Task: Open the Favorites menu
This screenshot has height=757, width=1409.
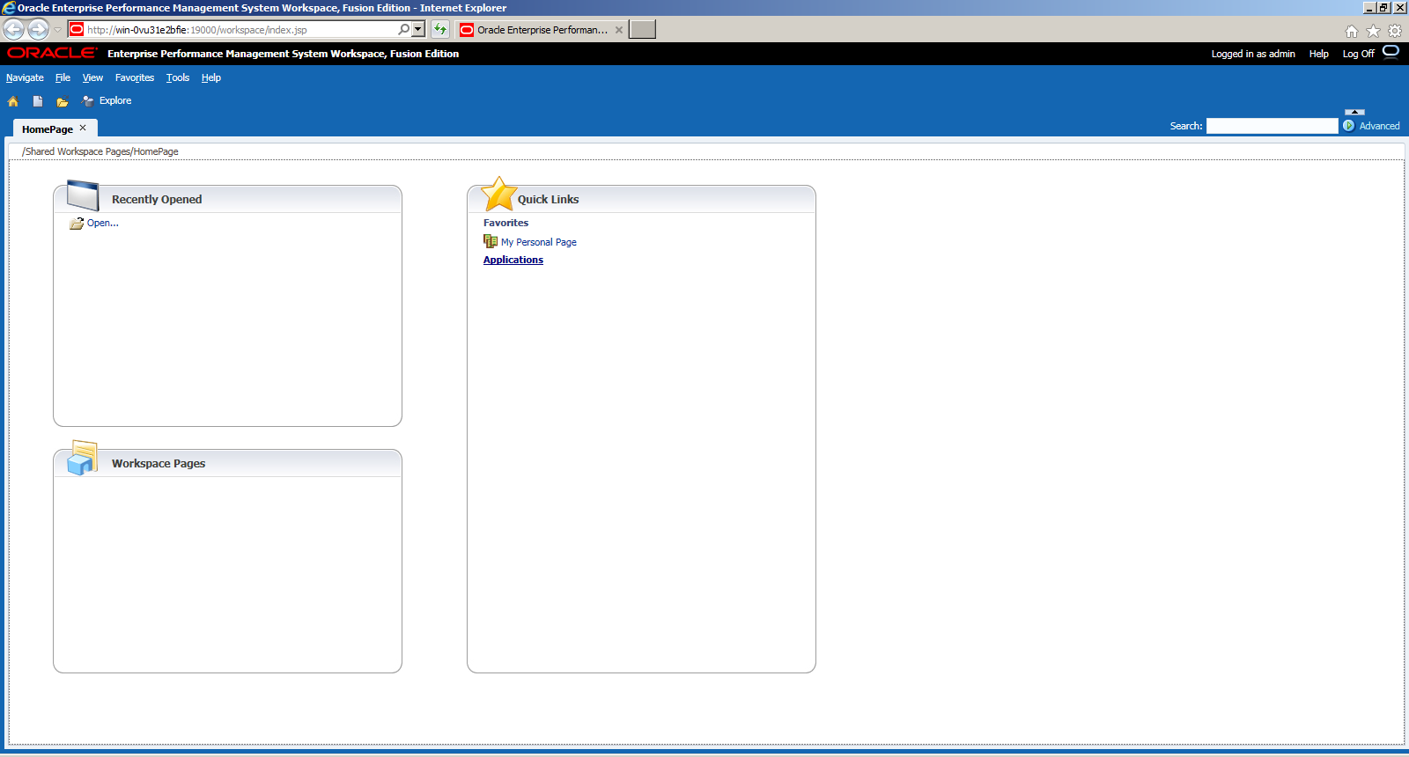Action: coord(135,77)
